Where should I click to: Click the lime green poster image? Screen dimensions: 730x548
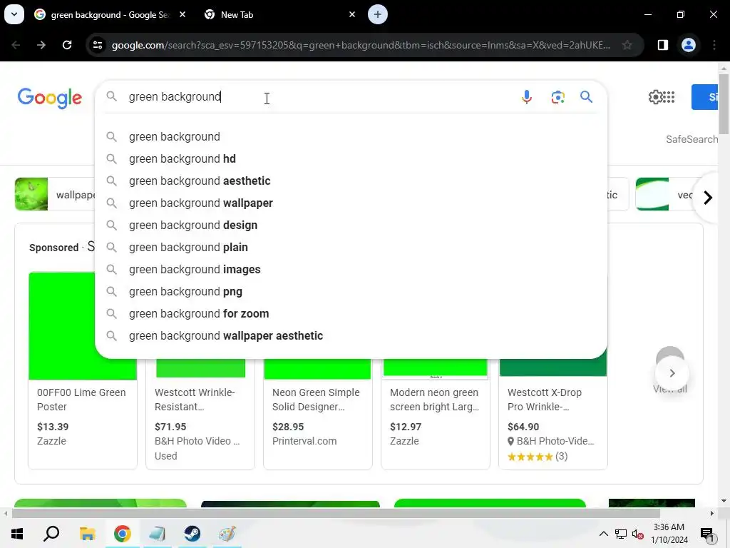point(62,326)
